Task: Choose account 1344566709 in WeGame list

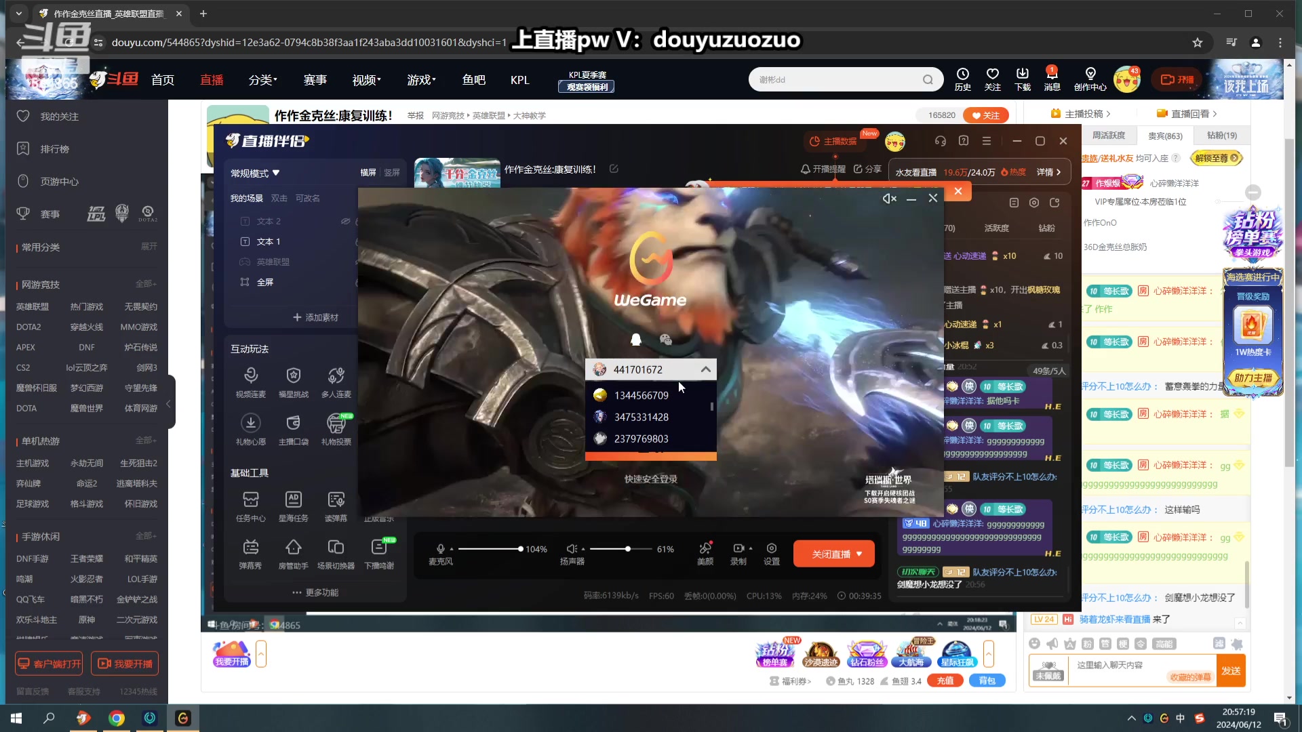Action: pos(650,395)
